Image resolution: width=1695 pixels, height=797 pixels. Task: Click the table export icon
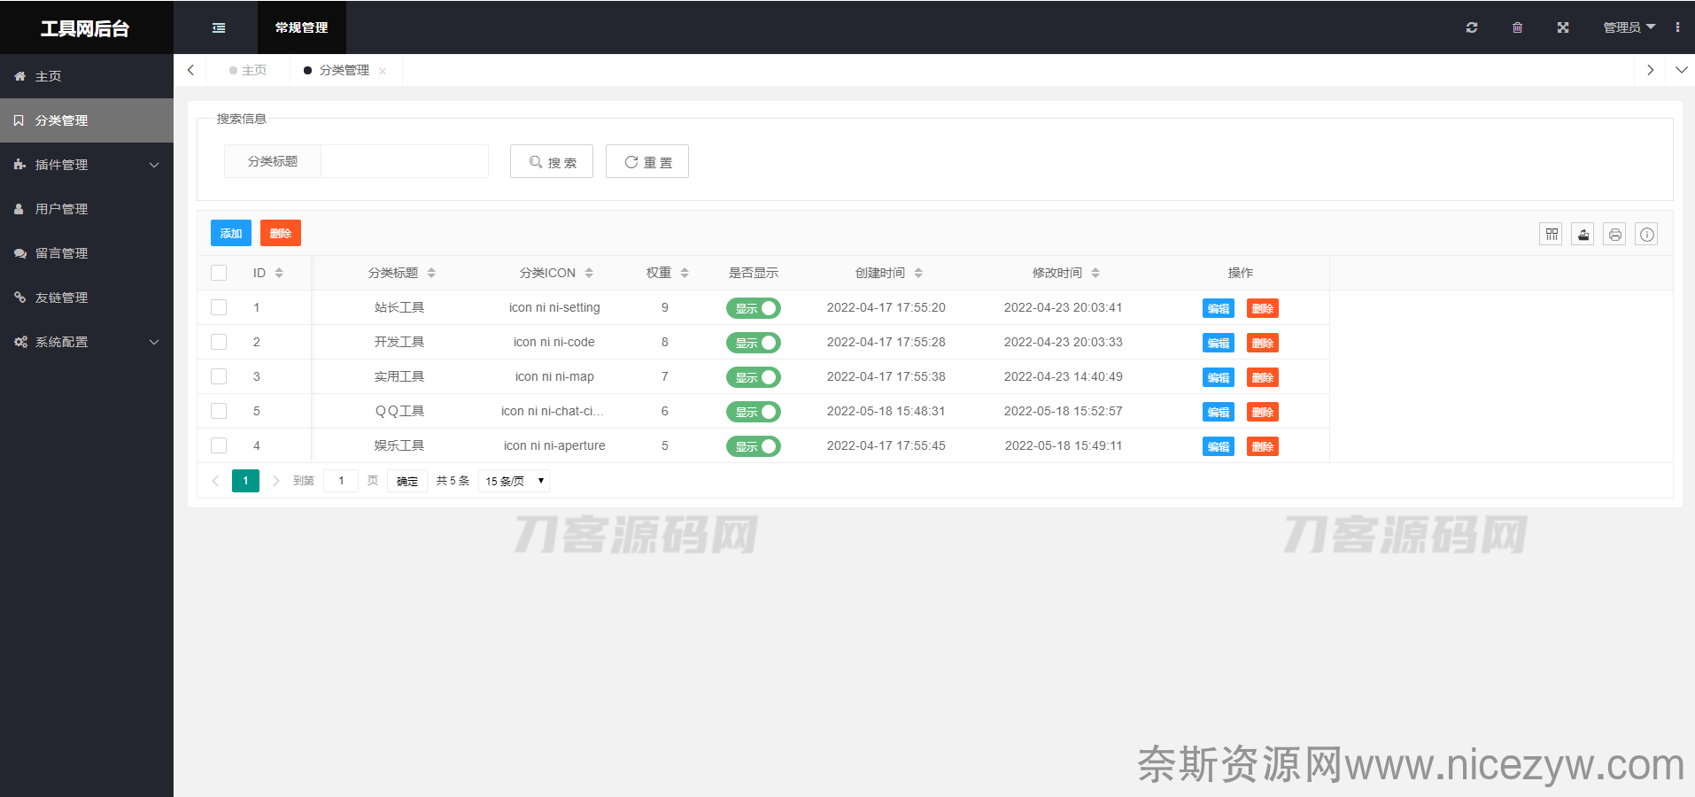coord(1583,234)
